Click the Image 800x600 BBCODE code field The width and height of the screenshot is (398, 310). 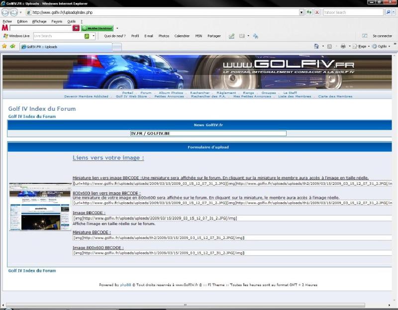point(232,253)
